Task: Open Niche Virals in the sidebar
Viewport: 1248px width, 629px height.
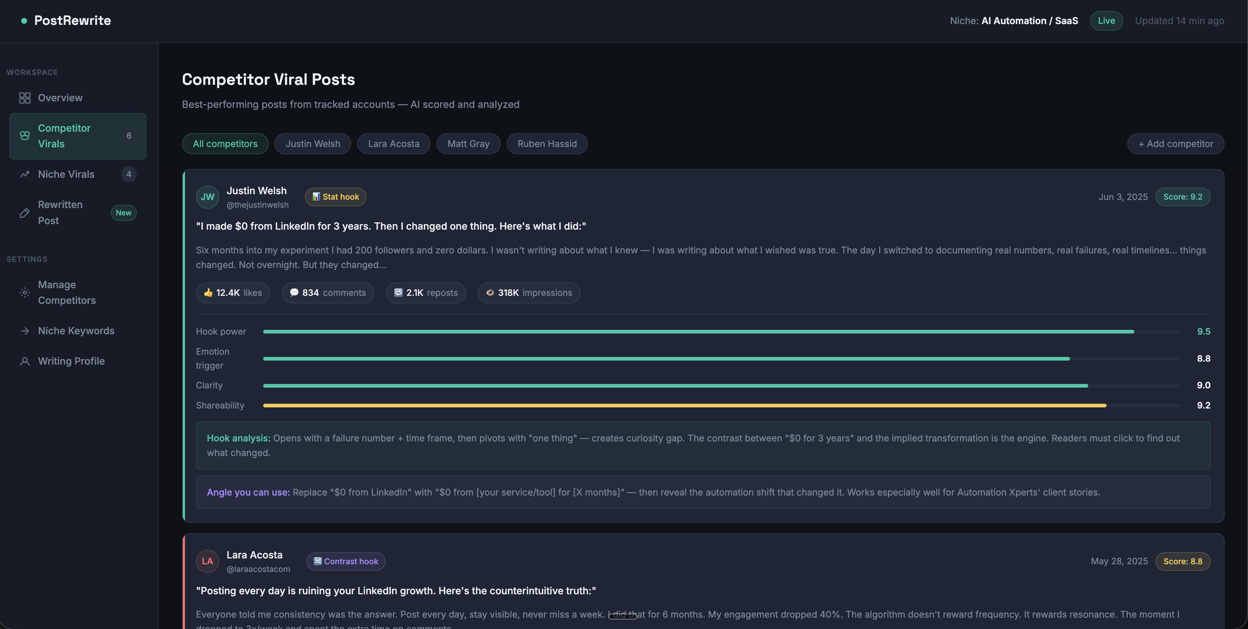Action: pyautogui.click(x=77, y=174)
